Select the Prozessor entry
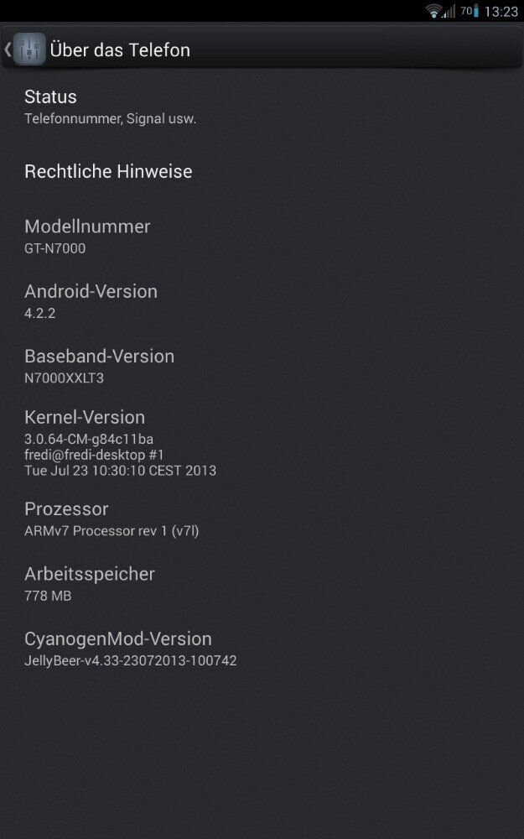 click(x=262, y=519)
